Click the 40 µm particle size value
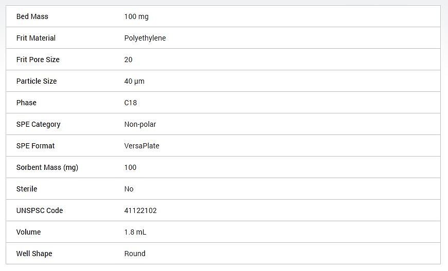The height and width of the screenshot is (271, 448). point(134,81)
